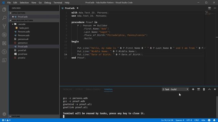Open the Edit menu
Viewport: 218px width, 122px height.
tap(15, 3)
